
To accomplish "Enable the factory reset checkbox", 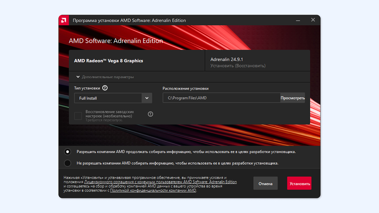I will point(78,116).
